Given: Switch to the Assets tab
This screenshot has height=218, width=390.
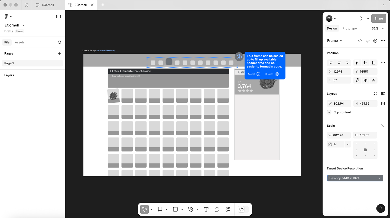Looking at the screenshot, I should pos(20,42).
